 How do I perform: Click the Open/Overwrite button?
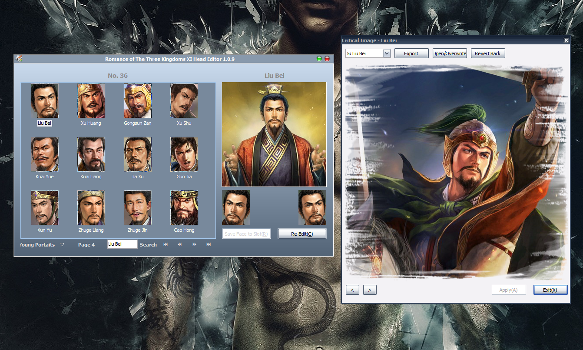tap(450, 53)
